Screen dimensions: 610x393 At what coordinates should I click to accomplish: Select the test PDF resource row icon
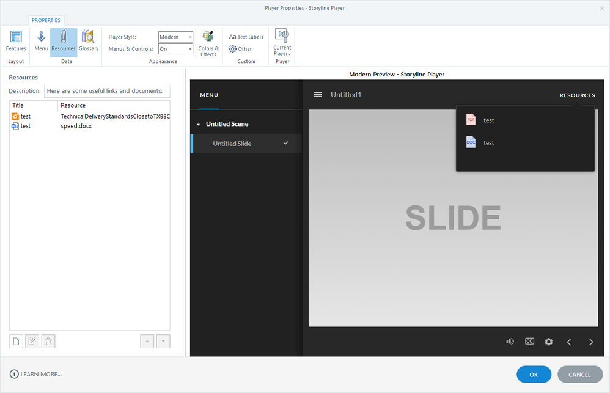[15, 116]
